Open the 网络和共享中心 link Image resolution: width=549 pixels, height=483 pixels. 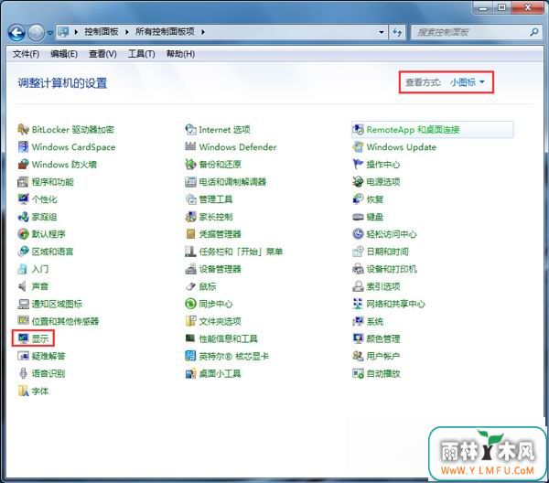(395, 304)
